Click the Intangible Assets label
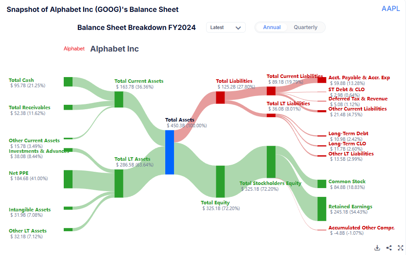Viewport: 407px width, 255px height. (x=30, y=210)
